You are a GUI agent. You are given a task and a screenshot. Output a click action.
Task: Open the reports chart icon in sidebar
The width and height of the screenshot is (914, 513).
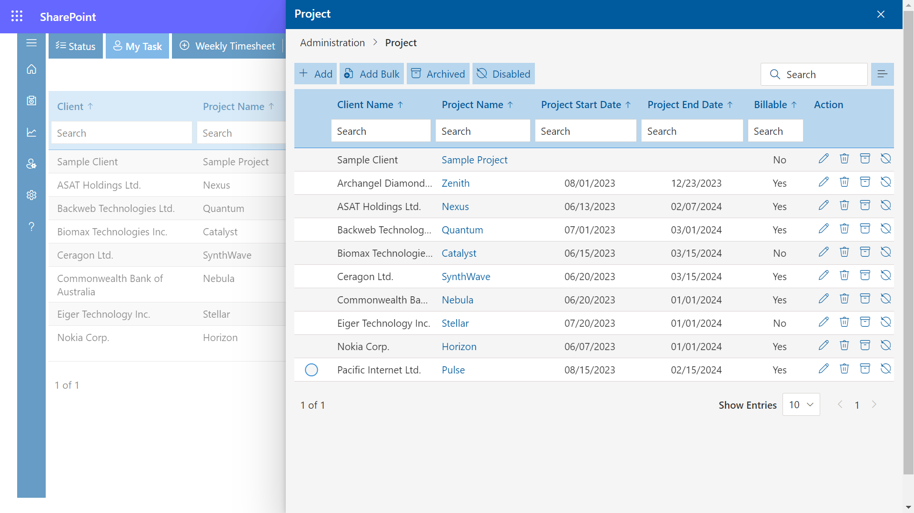[x=31, y=132]
